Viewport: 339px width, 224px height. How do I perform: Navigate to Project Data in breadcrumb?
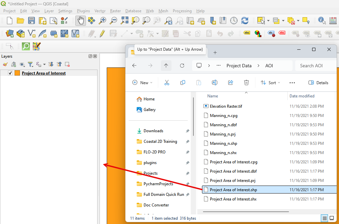239,66
